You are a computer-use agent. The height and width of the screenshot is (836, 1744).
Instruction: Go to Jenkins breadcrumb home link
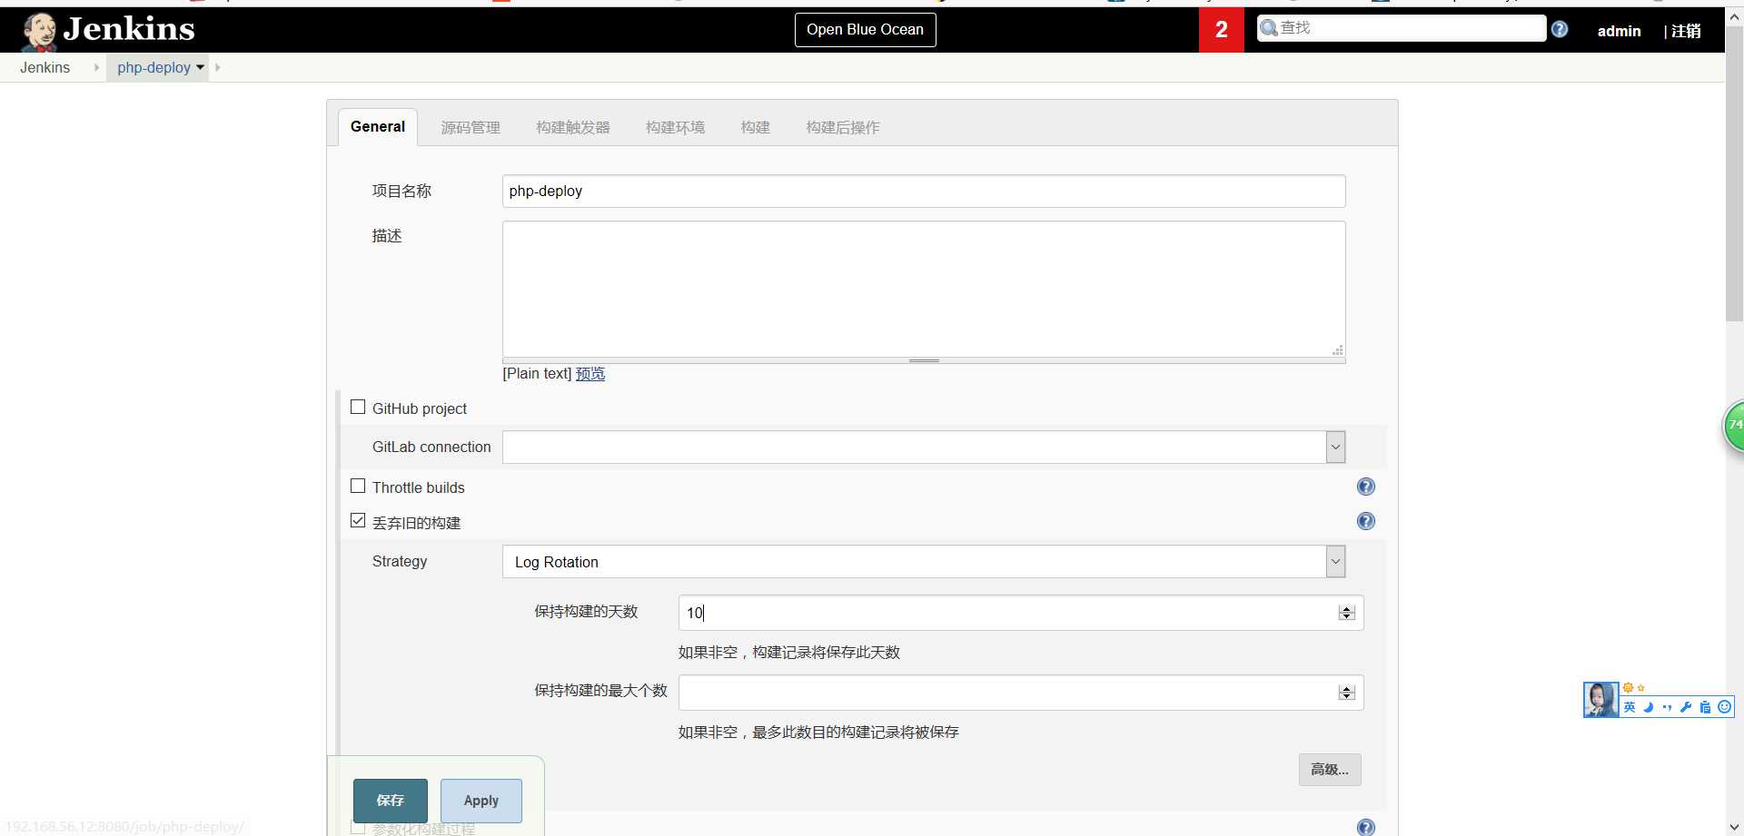45,67
